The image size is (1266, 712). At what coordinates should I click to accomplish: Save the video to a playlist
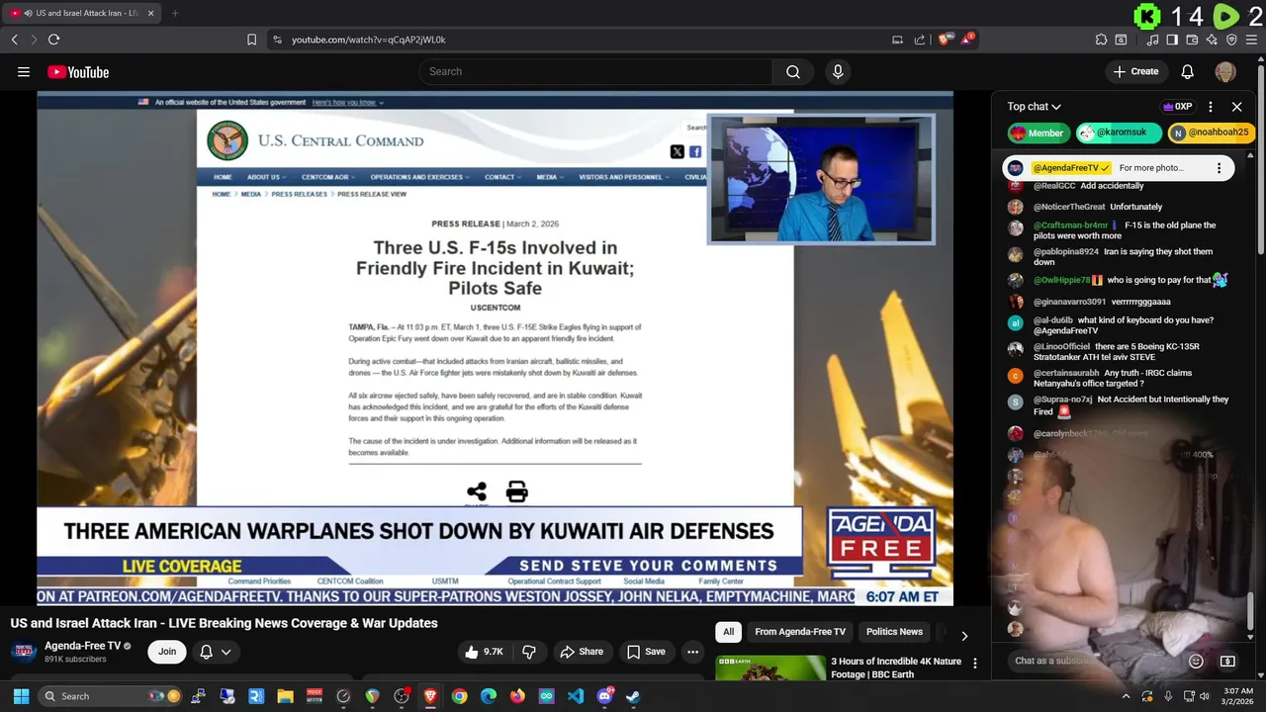[x=646, y=652]
